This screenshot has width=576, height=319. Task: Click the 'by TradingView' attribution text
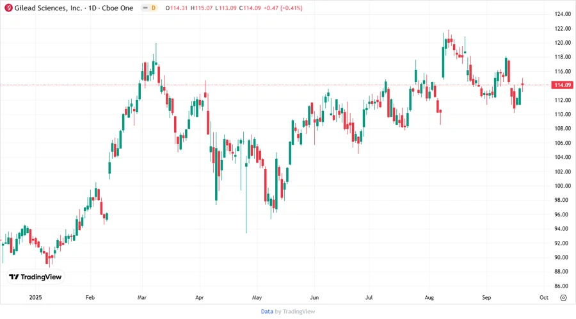click(x=295, y=312)
